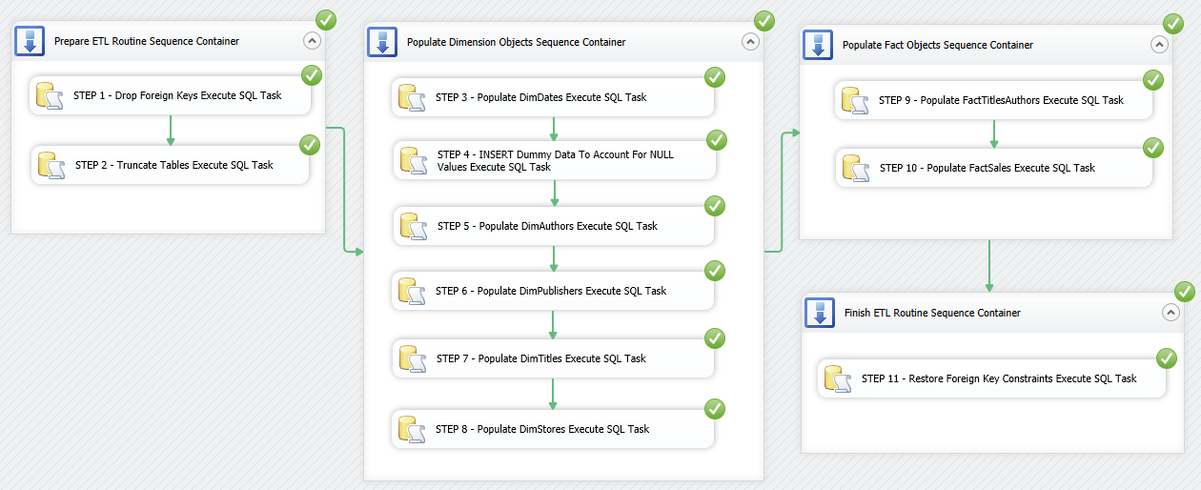This screenshot has height=490, width=1201.
Task: Click the green checkmark on STEP 5 task
Action: tap(715, 206)
